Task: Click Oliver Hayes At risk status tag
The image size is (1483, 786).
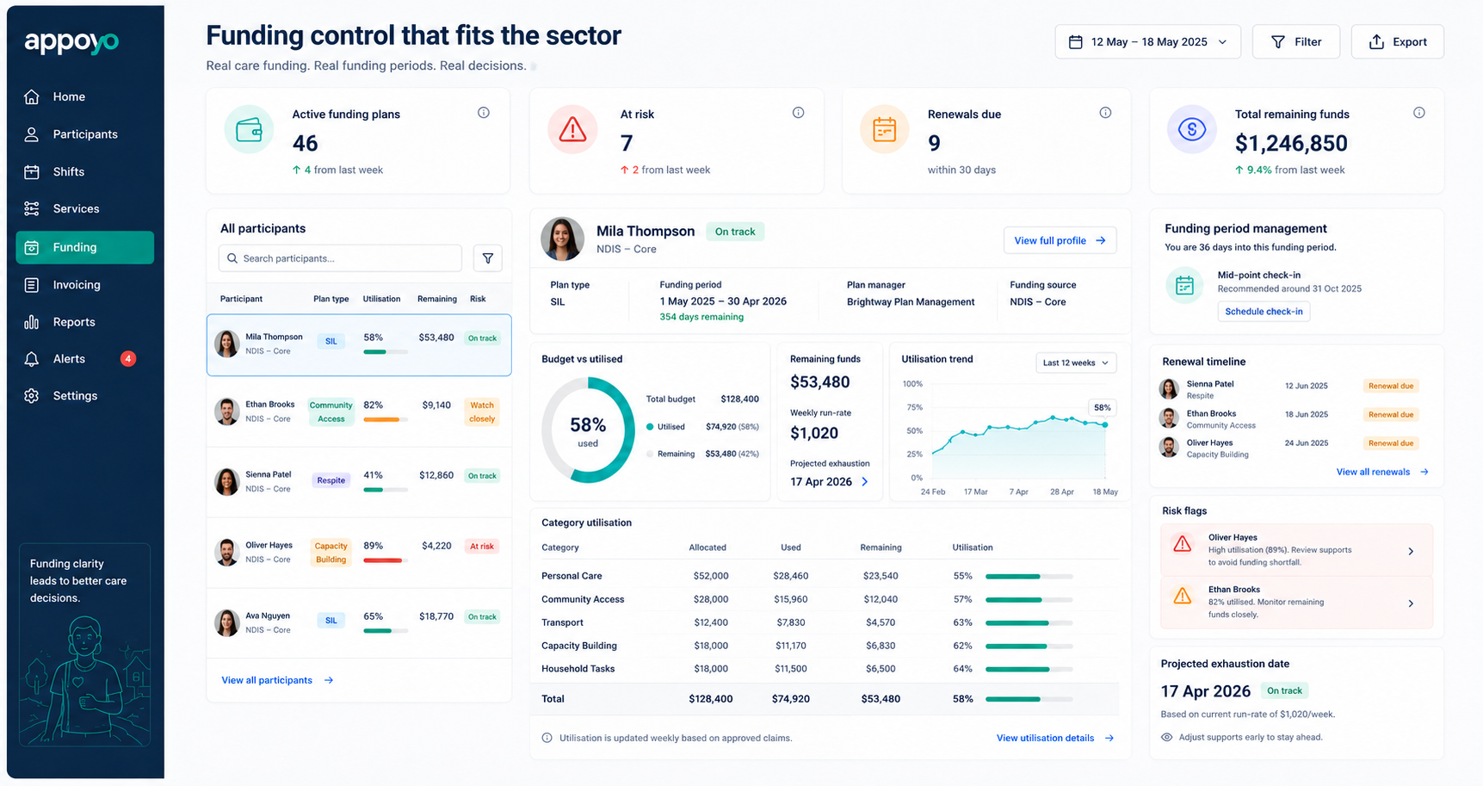Action: click(x=481, y=546)
